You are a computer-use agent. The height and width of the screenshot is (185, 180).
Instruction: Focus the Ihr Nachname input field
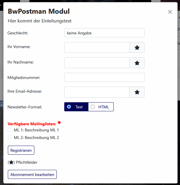click(97, 63)
